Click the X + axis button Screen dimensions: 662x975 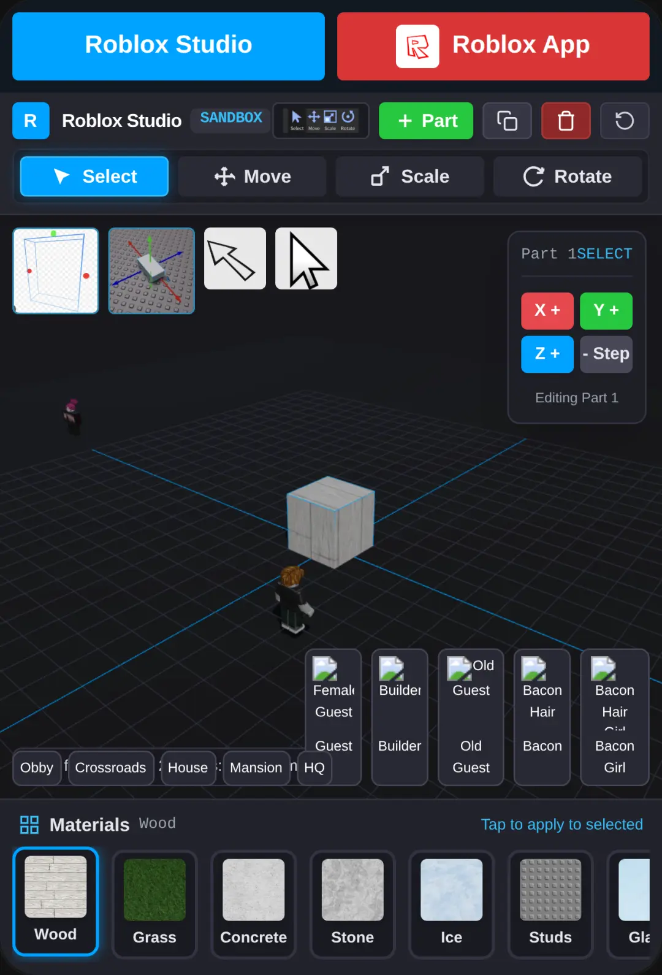click(547, 311)
